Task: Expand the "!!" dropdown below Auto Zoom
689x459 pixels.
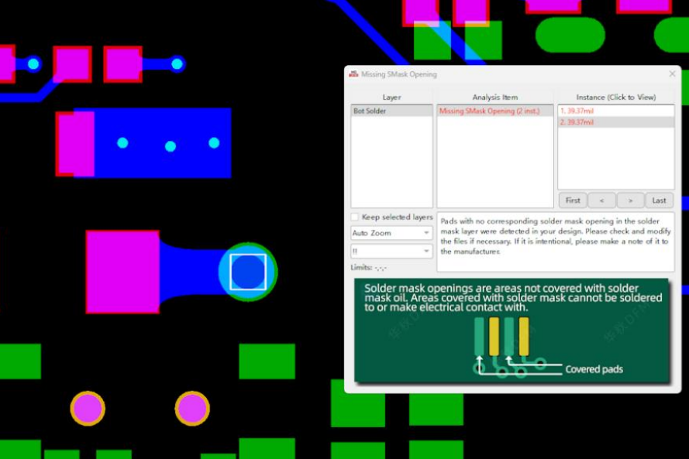Action: click(x=391, y=252)
